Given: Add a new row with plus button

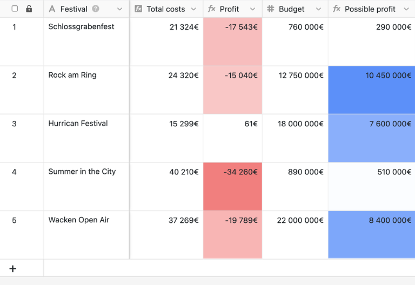Looking at the screenshot, I should pyautogui.click(x=13, y=269).
